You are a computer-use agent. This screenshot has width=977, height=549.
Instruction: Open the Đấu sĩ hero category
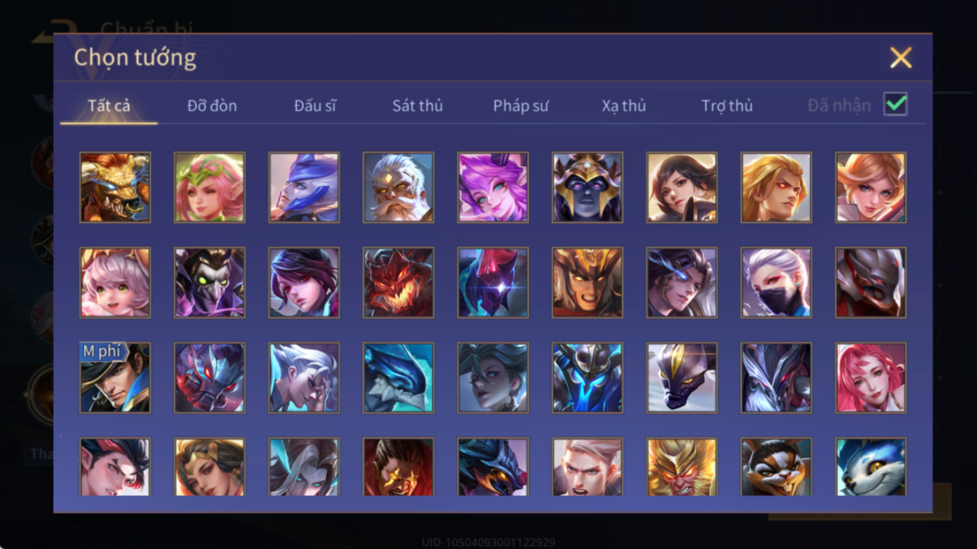click(x=315, y=106)
